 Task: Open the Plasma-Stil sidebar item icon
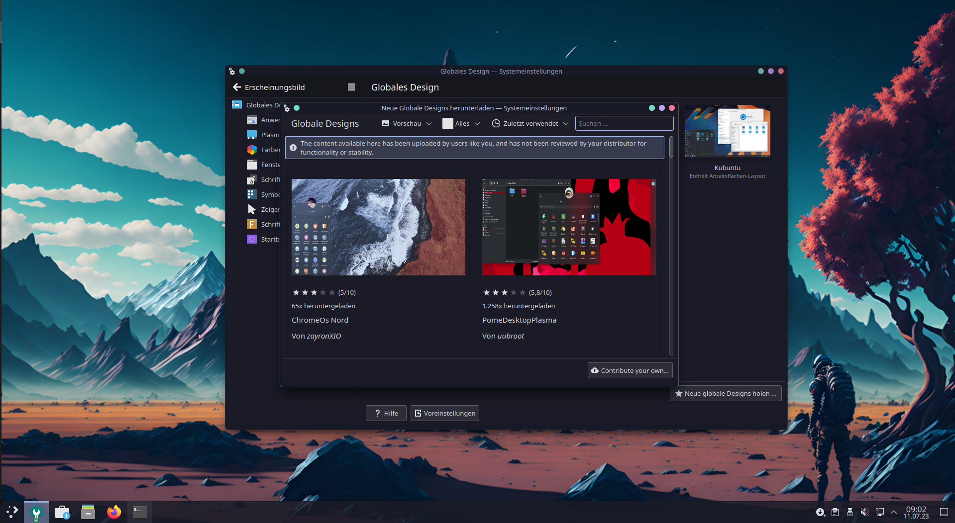click(252, 135)
